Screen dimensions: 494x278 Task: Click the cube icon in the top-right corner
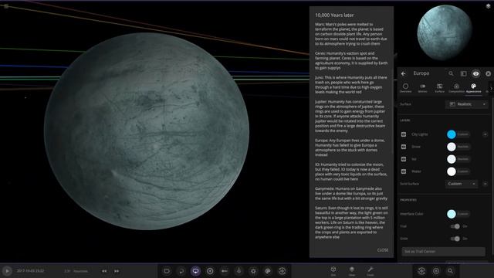(489, 6)
